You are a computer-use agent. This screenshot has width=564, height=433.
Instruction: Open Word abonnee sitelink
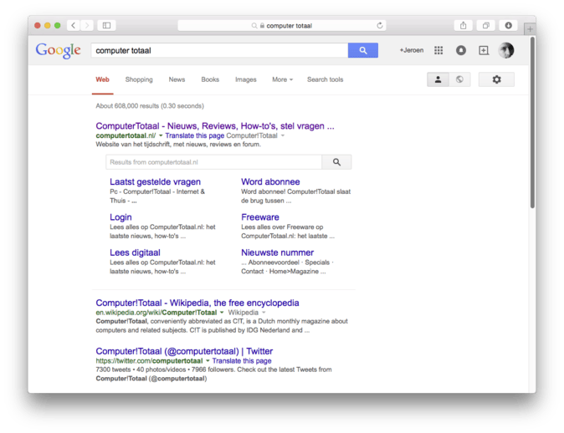point(270,182)
